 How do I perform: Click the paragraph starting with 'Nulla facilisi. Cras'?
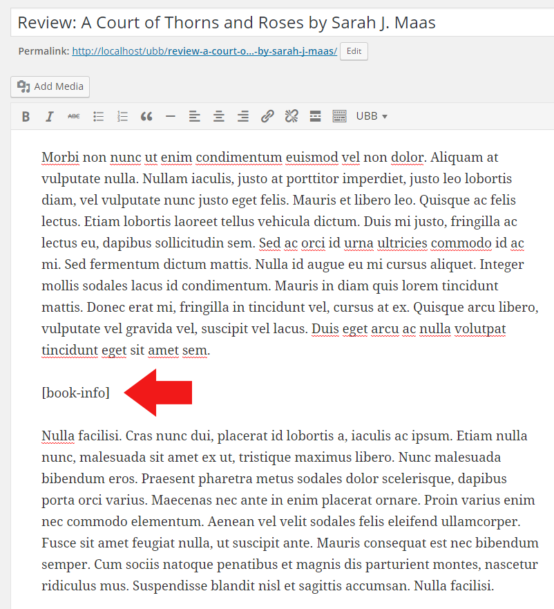point(290,510)
